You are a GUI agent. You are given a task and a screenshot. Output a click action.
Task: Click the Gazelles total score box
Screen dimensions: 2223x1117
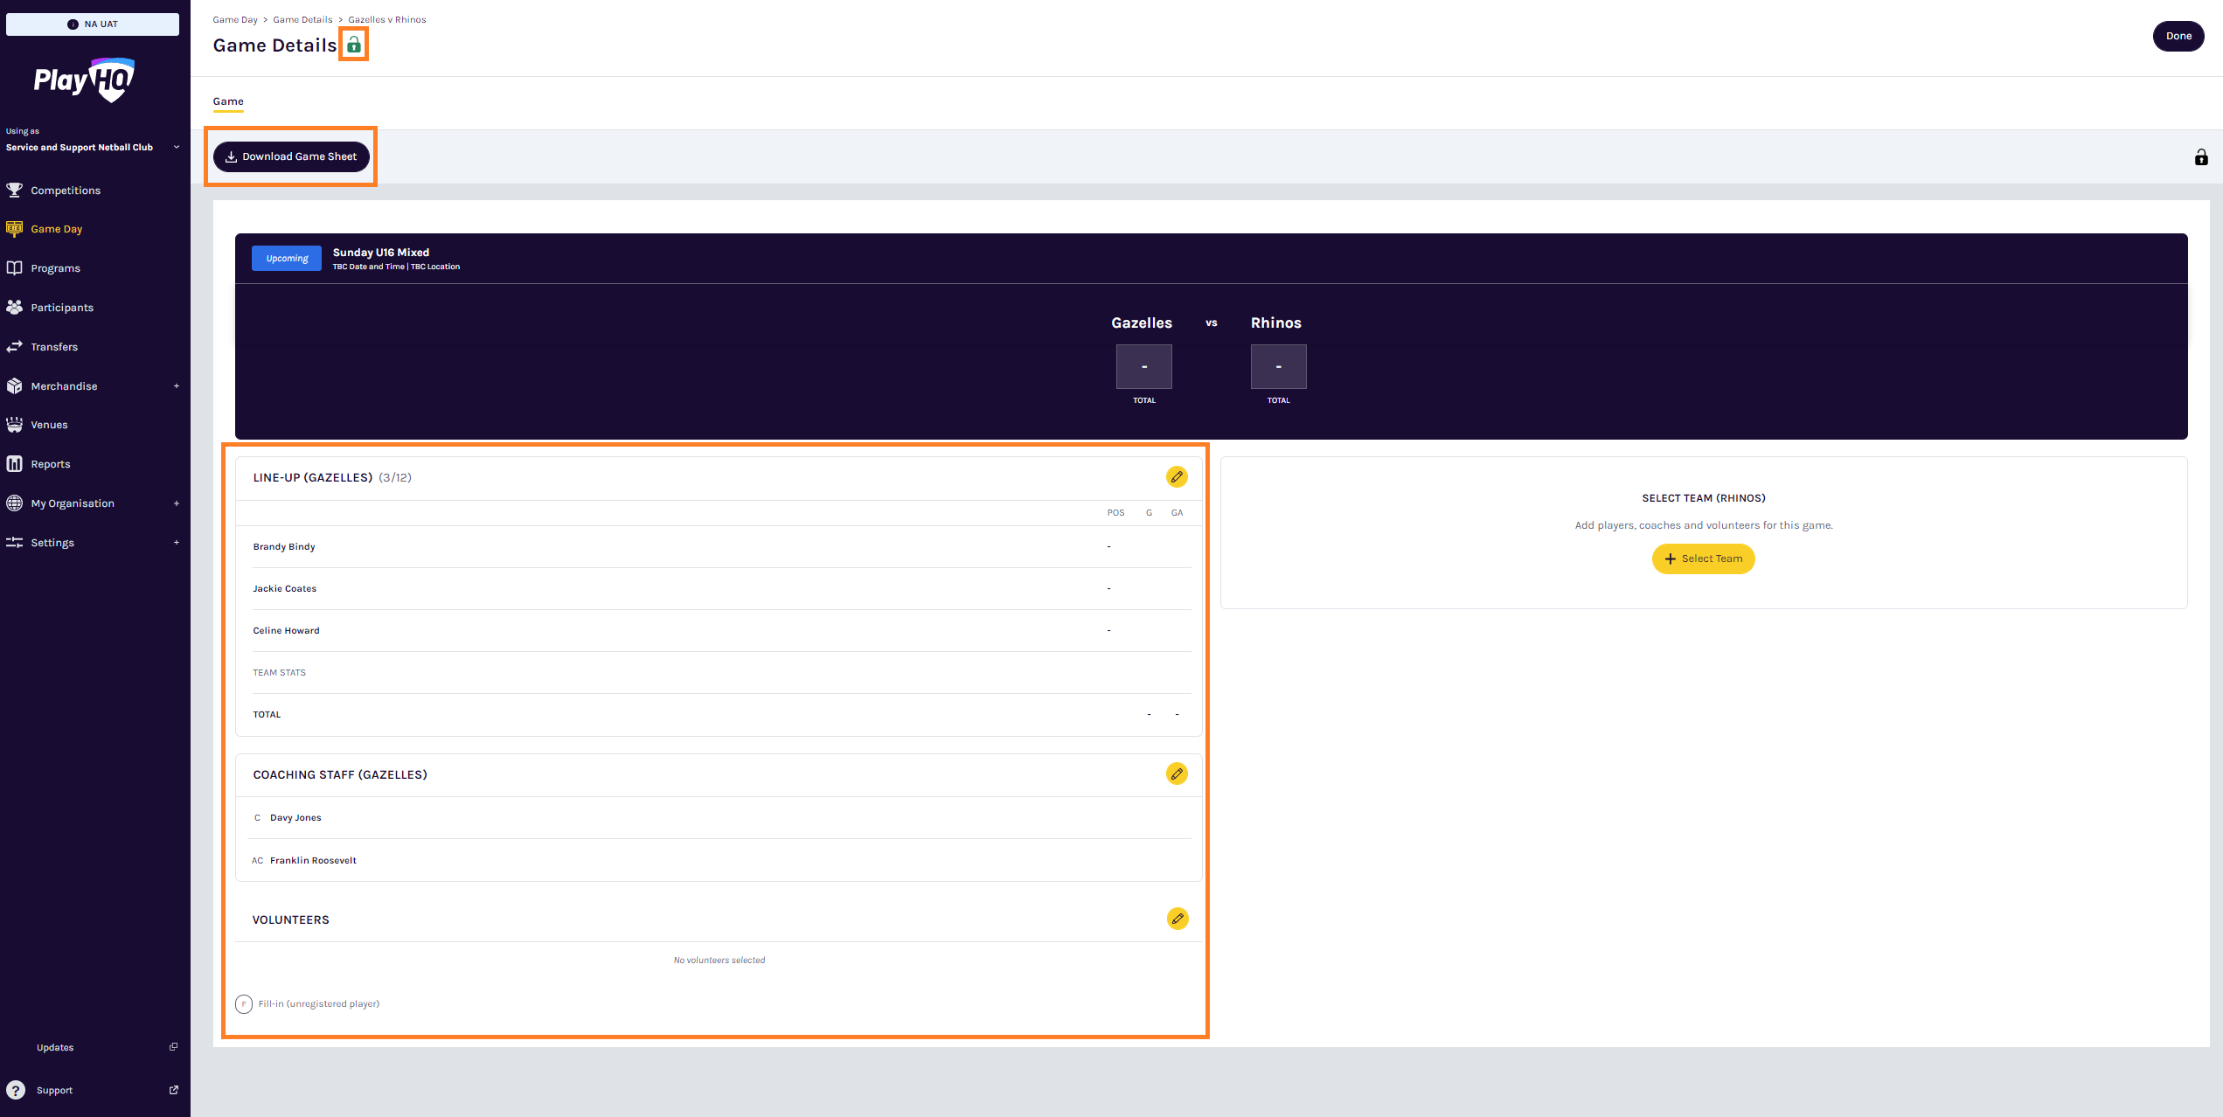pyautogui.click(x=1144, y=366)
